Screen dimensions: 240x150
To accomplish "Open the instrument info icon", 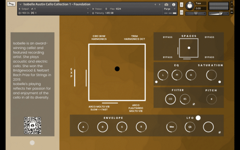I will point(174,4).
